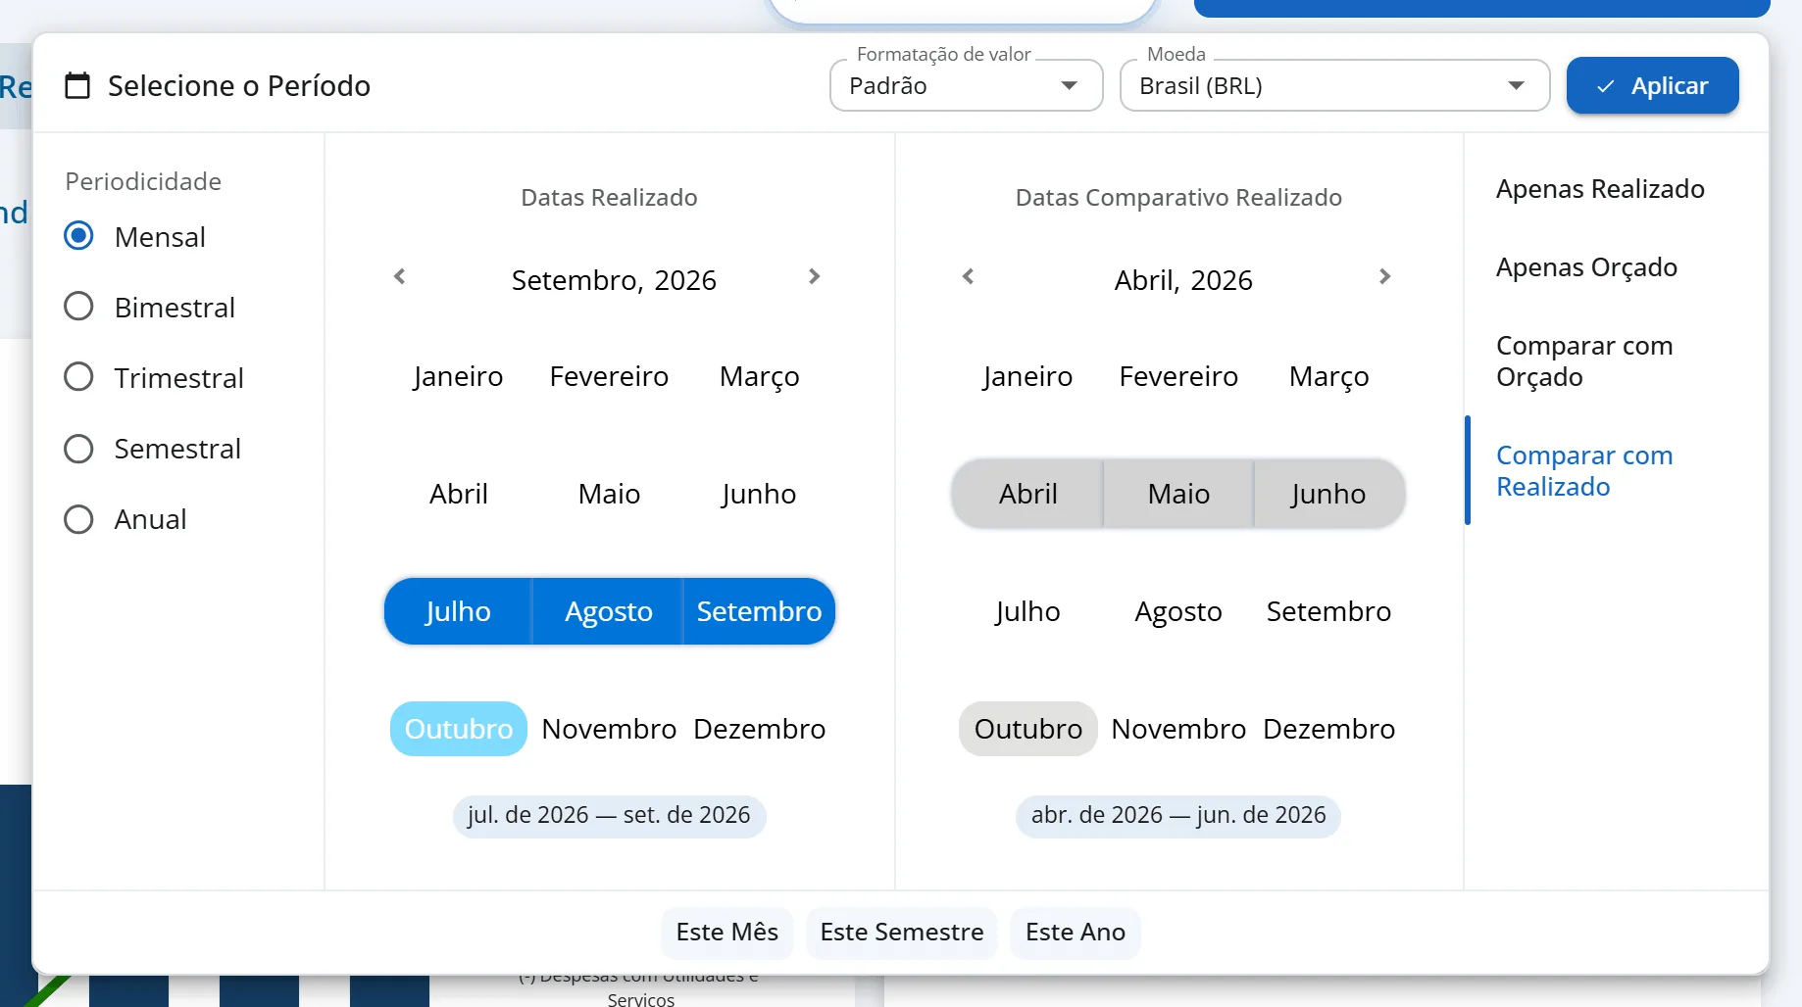
Task: Select Novembro in Datas Realizado calendar
Action: coord(609,729)
